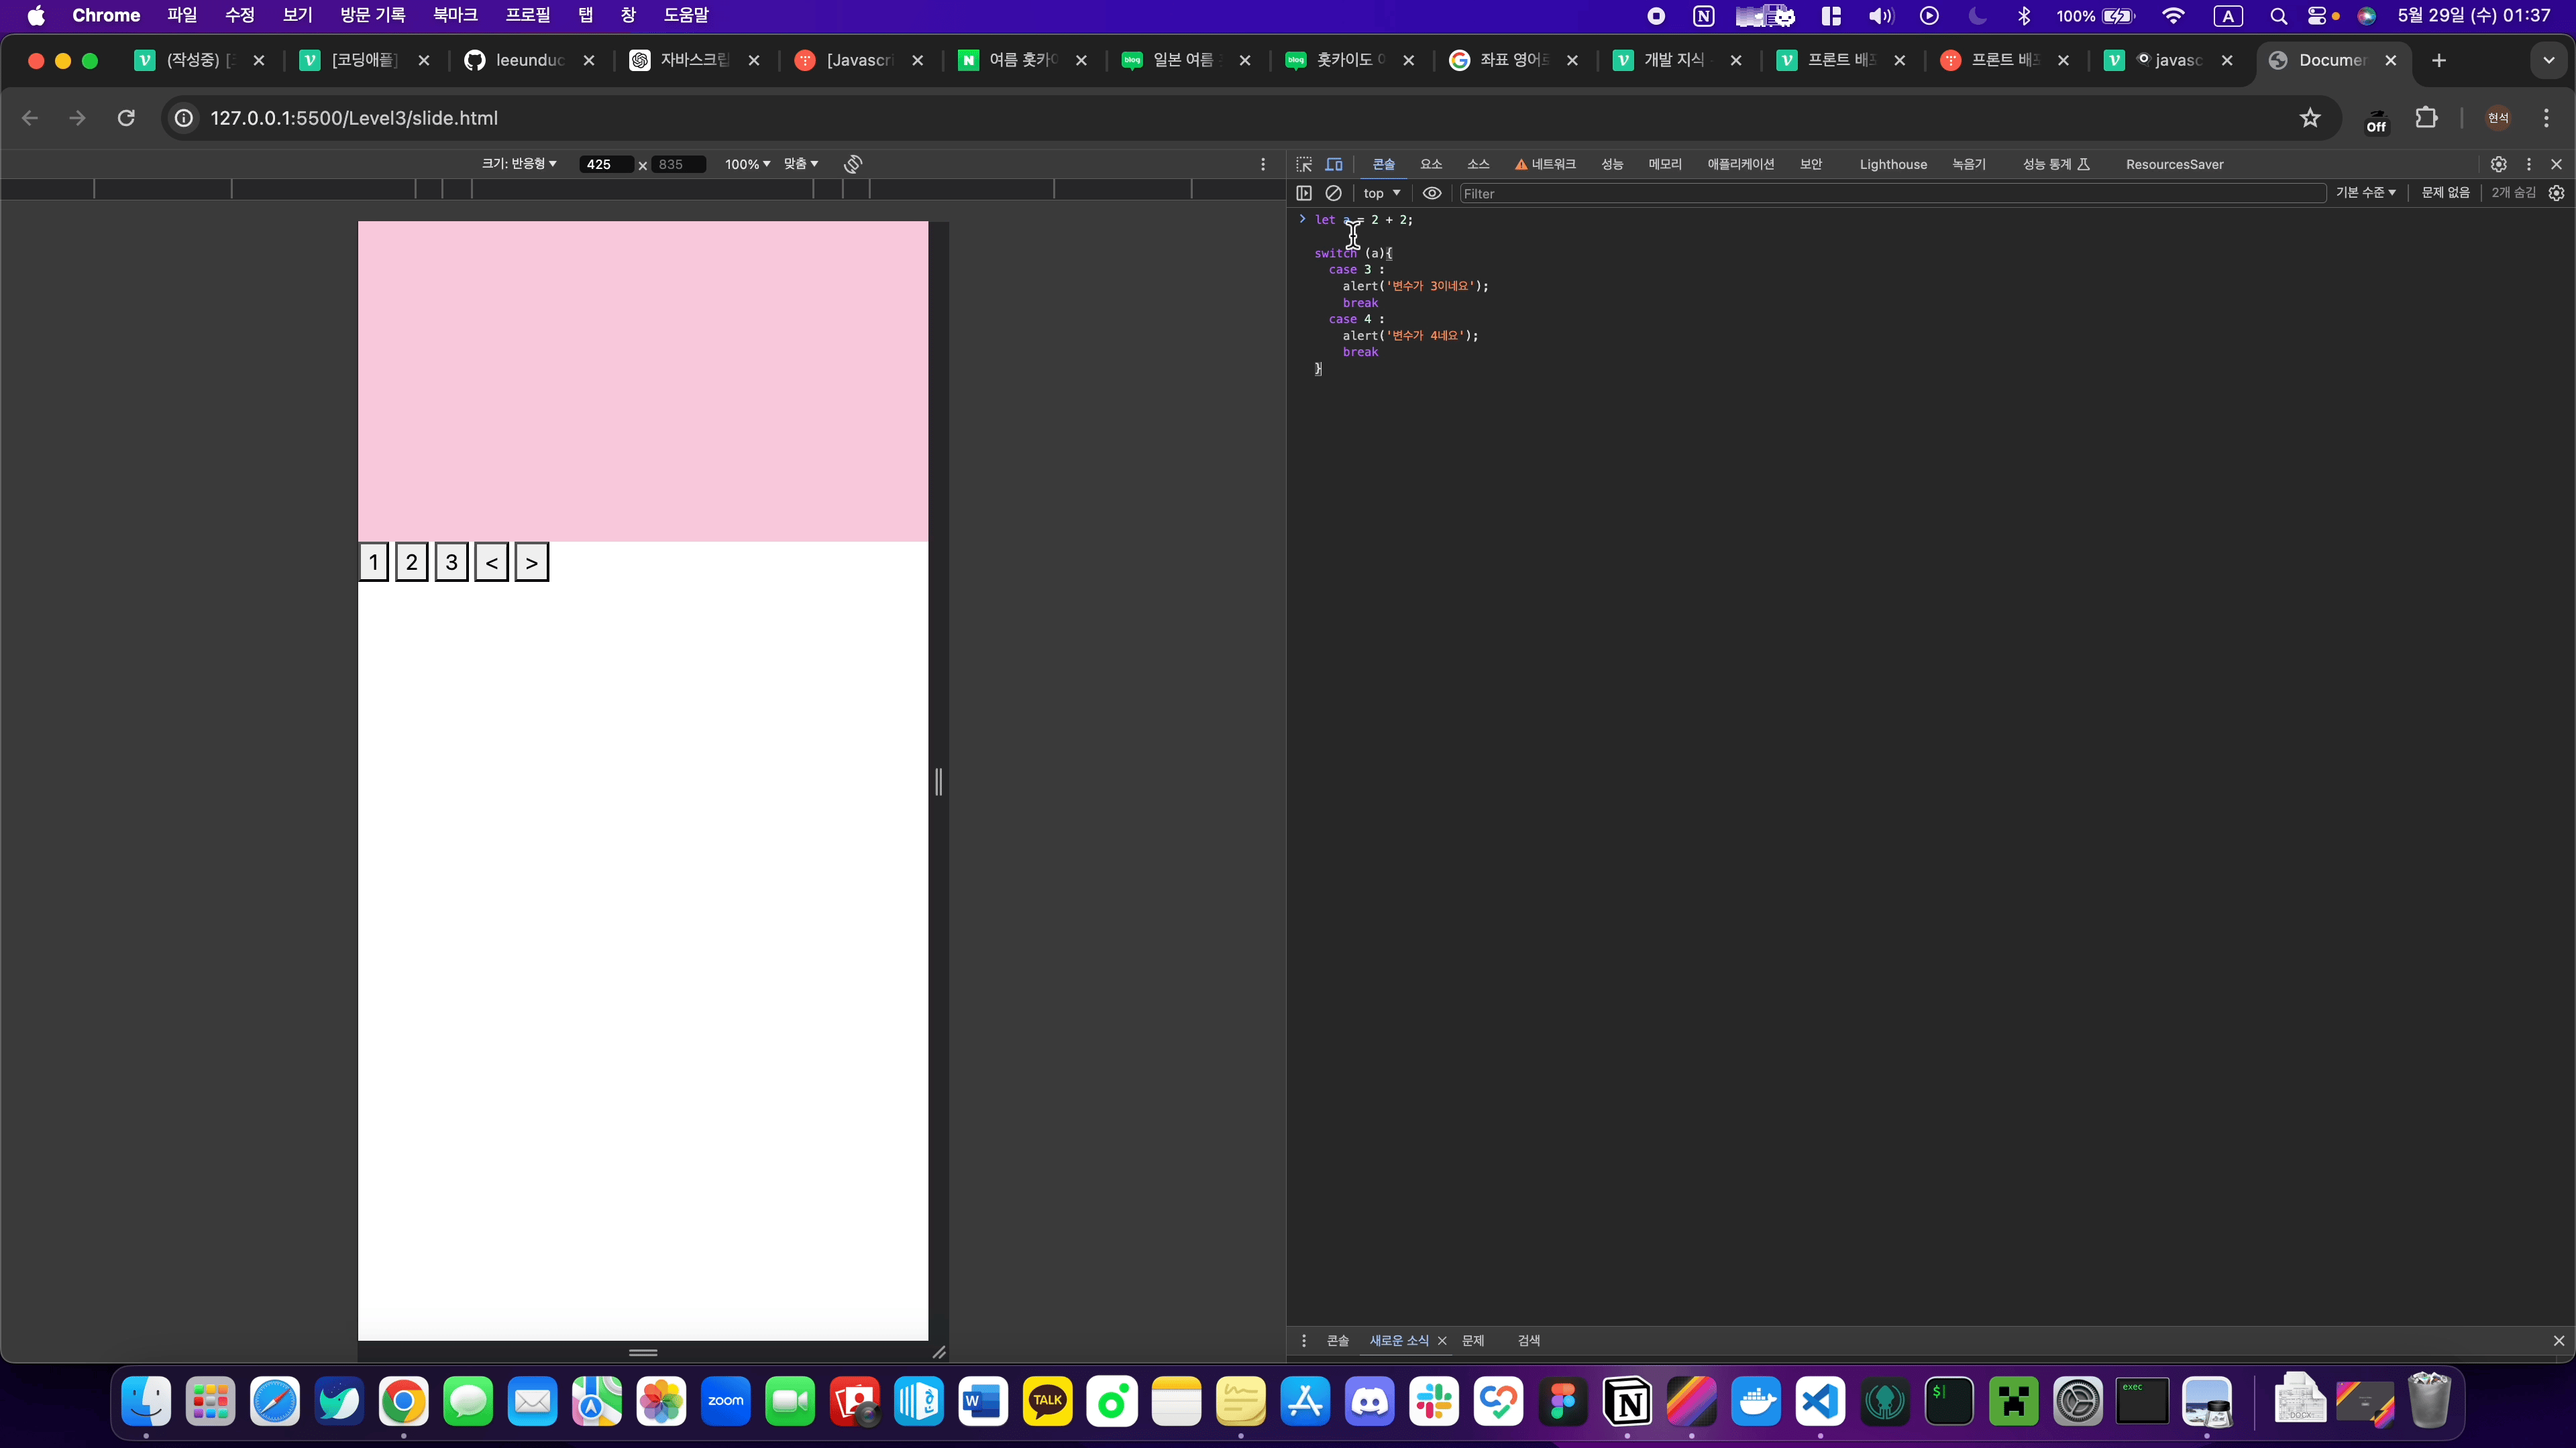2576x1448 pixels.
Task: Open the Chrome extensions puzzle icon
Action: pos(2426,118)
